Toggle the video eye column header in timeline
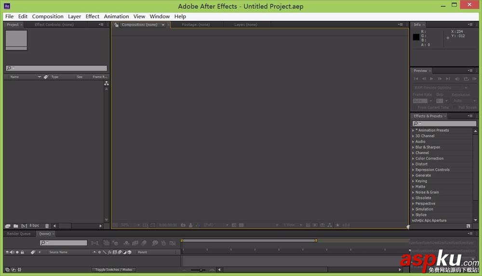The width and height of the screenshot is (482, 276). [7, 252]
